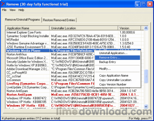Viewport: 154px width, 121px height.
Task: Click version cell 1.5.0.40
Action: [x=125, y=47]
